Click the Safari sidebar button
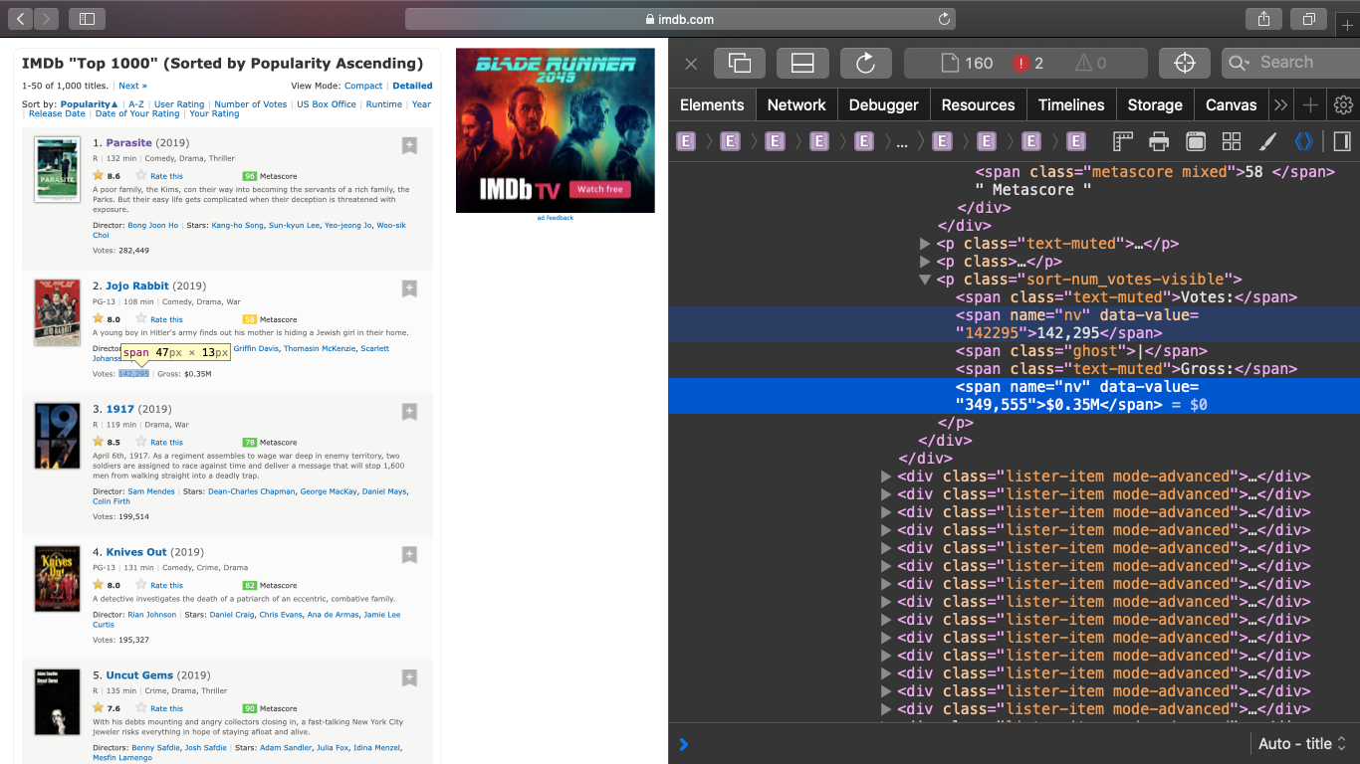Screen dimensions: 1360x764 (x=87, y=19)
